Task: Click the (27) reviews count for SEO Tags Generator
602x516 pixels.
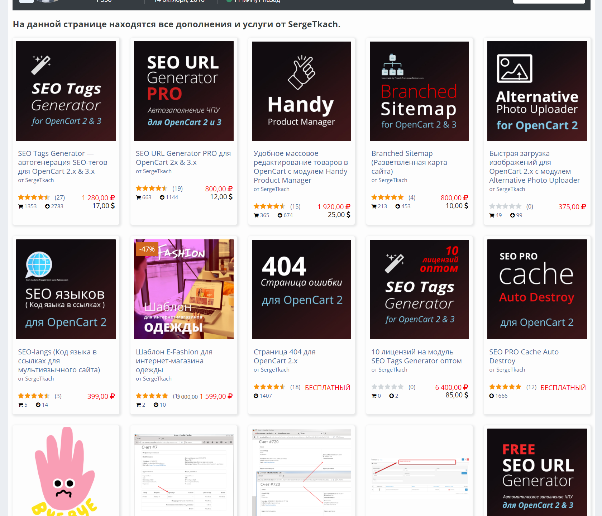Action: (59, 197)
